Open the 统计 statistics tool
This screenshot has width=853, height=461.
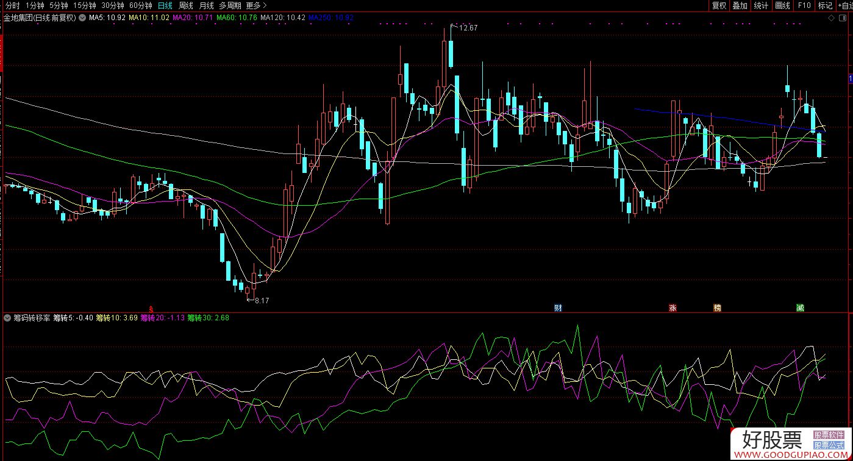pyautogui.click(x=761, y=5)
